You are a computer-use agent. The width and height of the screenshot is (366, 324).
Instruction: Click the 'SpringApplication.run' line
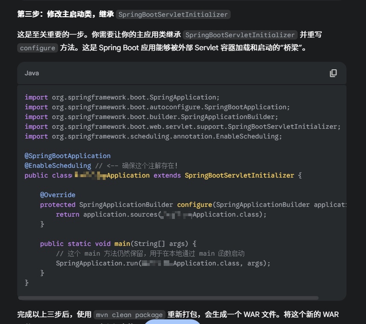tap(163, 264)
